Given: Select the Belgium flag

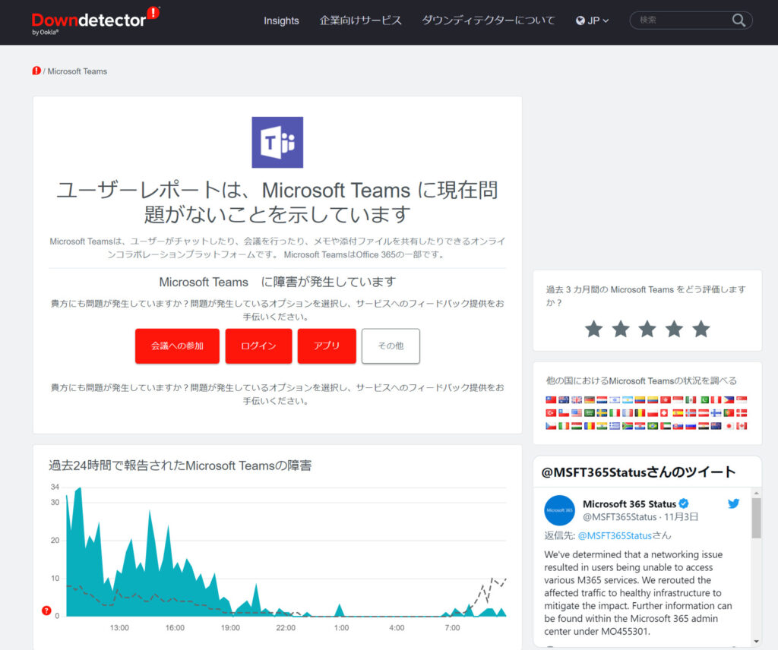Looking at the screenshot, I should pyautogui.click(x=640, y=413).
